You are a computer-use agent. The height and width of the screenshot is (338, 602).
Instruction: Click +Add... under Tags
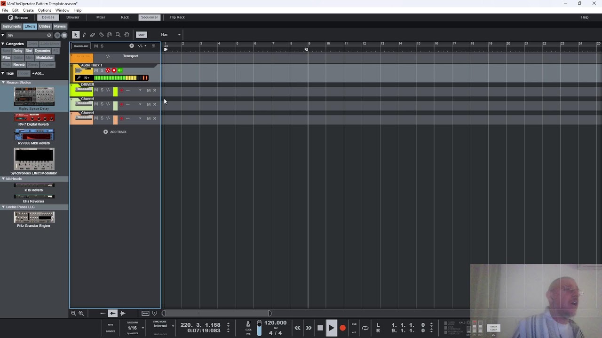click(38, 73)
